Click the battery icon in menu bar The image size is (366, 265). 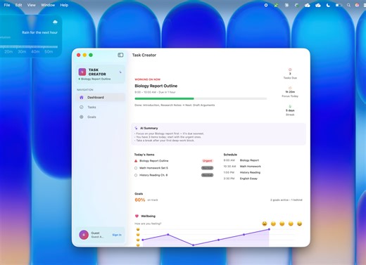pyautogui.click(x=339, y=5)
